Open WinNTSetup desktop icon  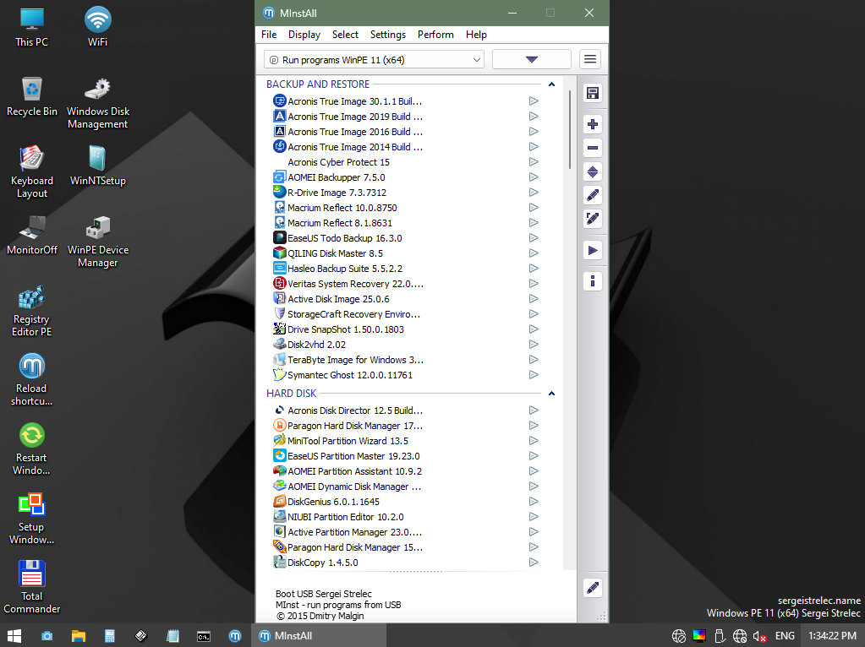pos(97,165)
